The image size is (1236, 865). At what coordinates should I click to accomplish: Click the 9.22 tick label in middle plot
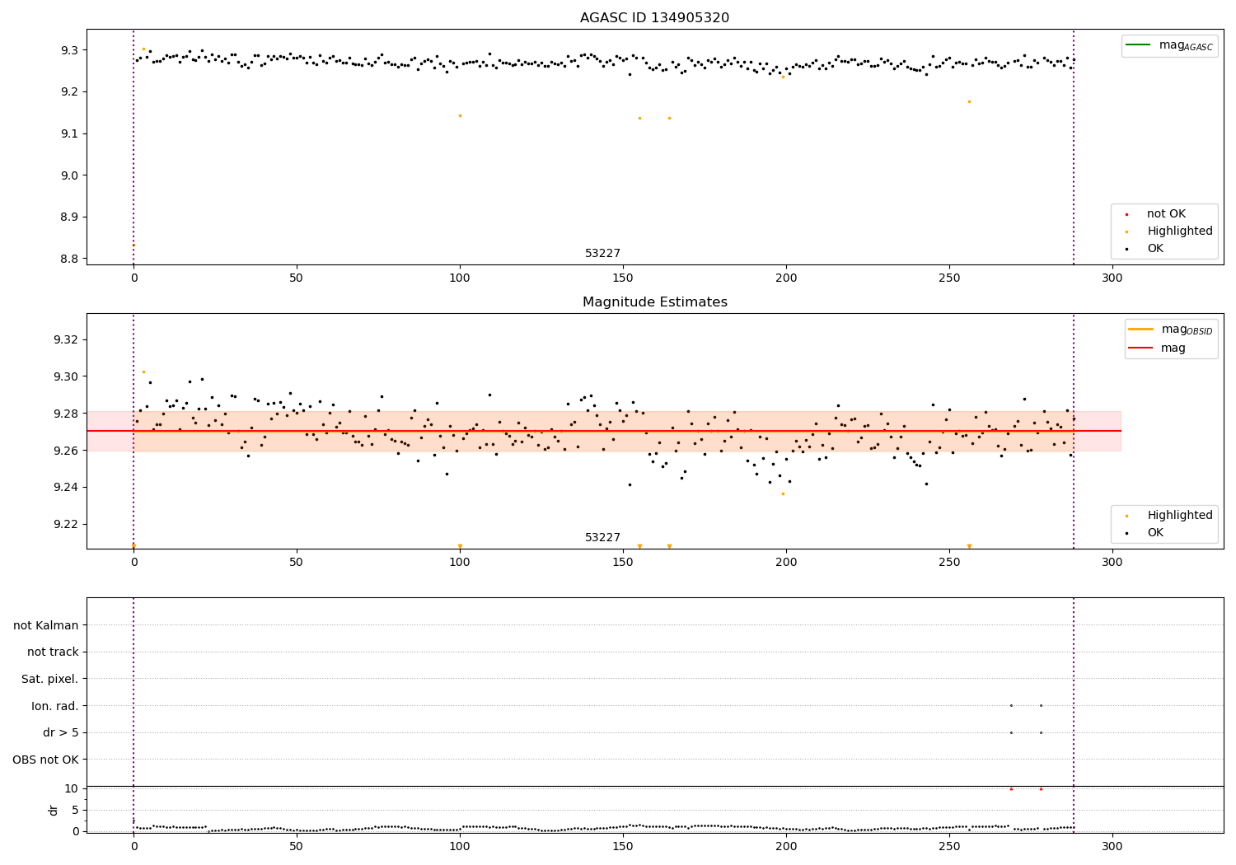point(67,524)
